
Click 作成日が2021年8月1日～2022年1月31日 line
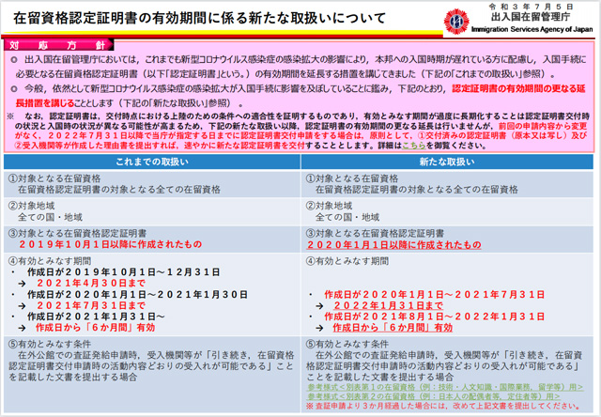435,317
